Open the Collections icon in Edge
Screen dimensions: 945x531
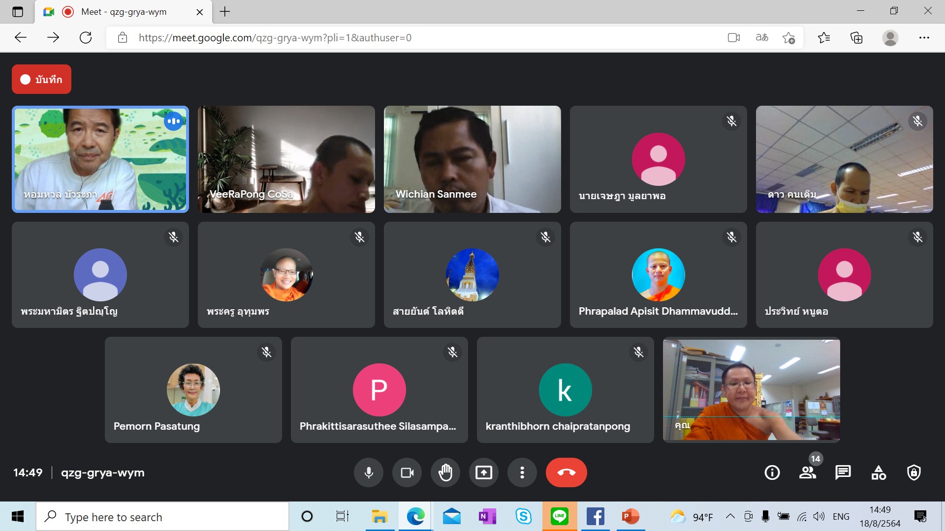coord(856,37)
